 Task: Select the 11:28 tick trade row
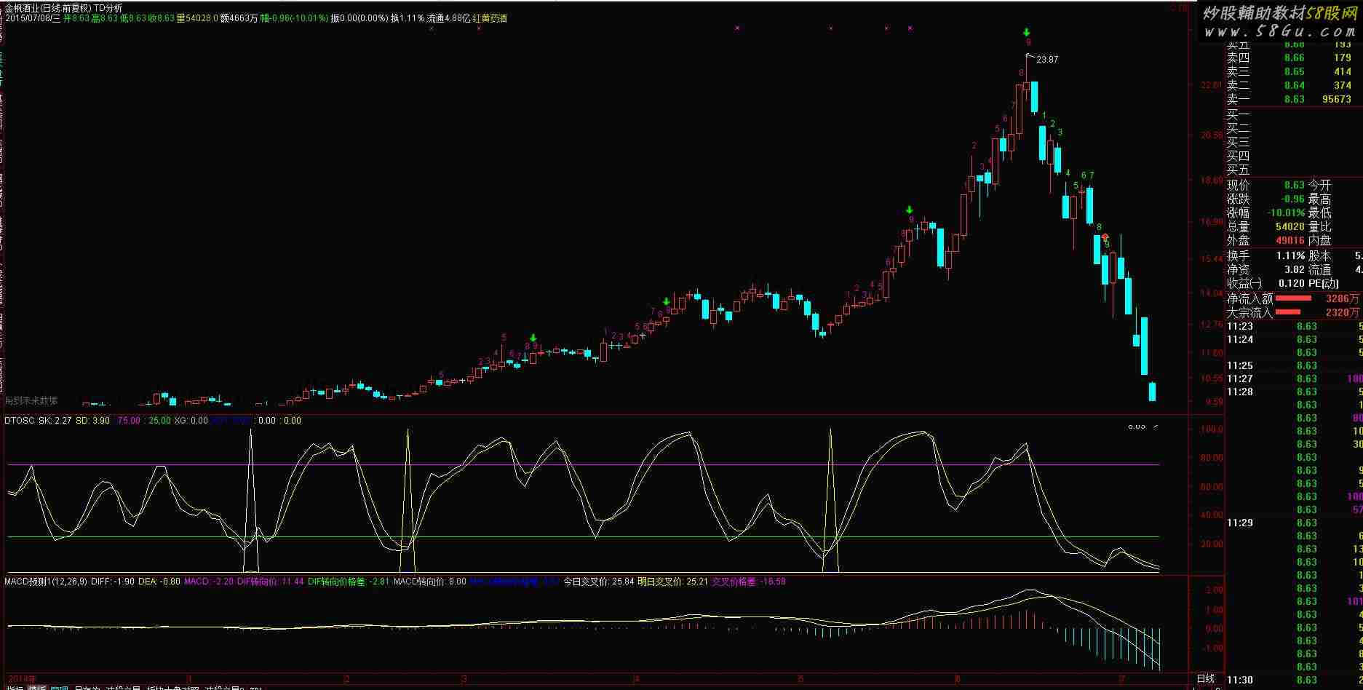tap(1294, 392)
